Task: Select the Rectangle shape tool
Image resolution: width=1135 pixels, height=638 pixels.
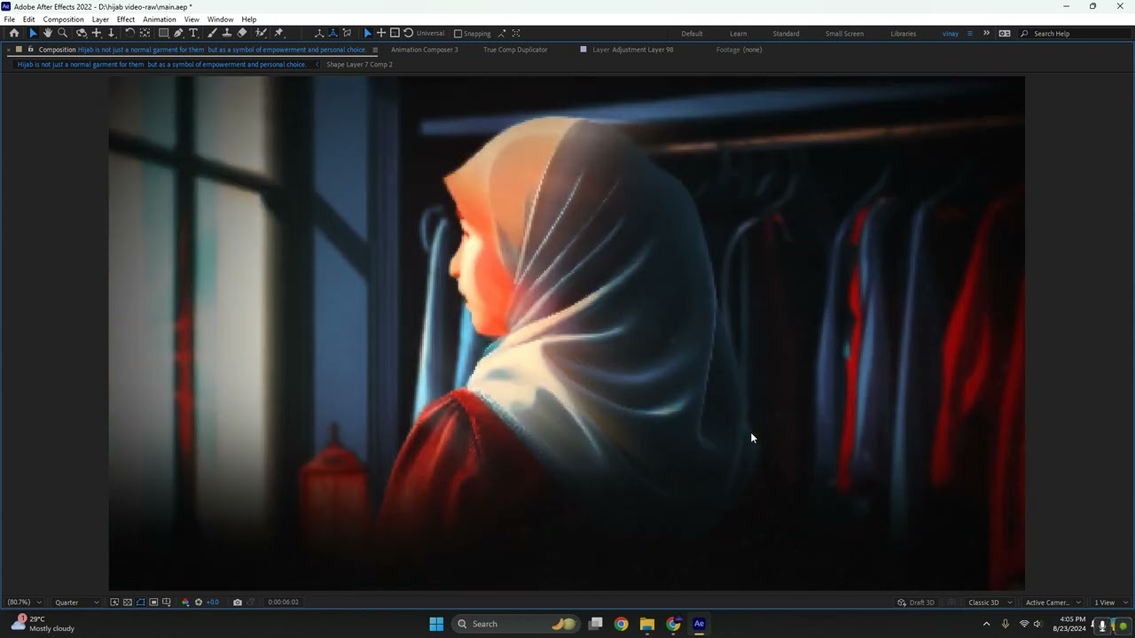Action: (x=164, y=34)
